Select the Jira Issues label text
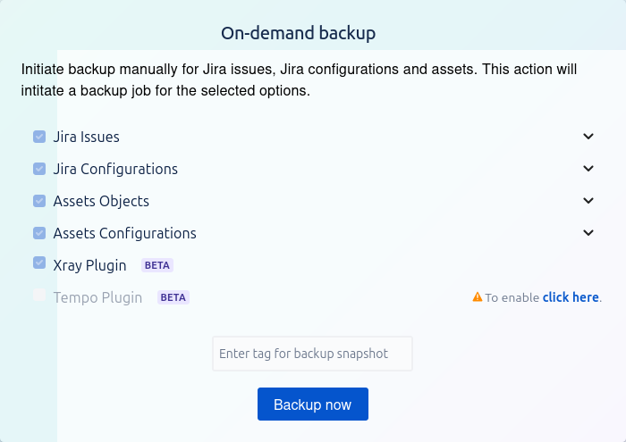Viewport: 626px width, 442px height. pos(86,138)
